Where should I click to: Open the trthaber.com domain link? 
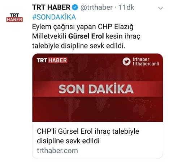point(57,151)
